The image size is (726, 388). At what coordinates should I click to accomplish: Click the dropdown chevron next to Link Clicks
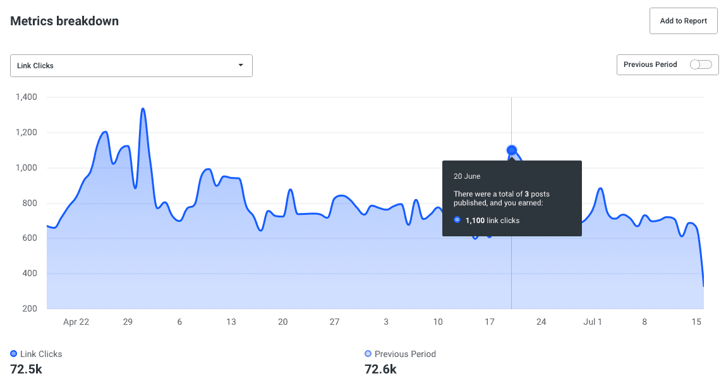pyautogui.click(x=241, y=65)
